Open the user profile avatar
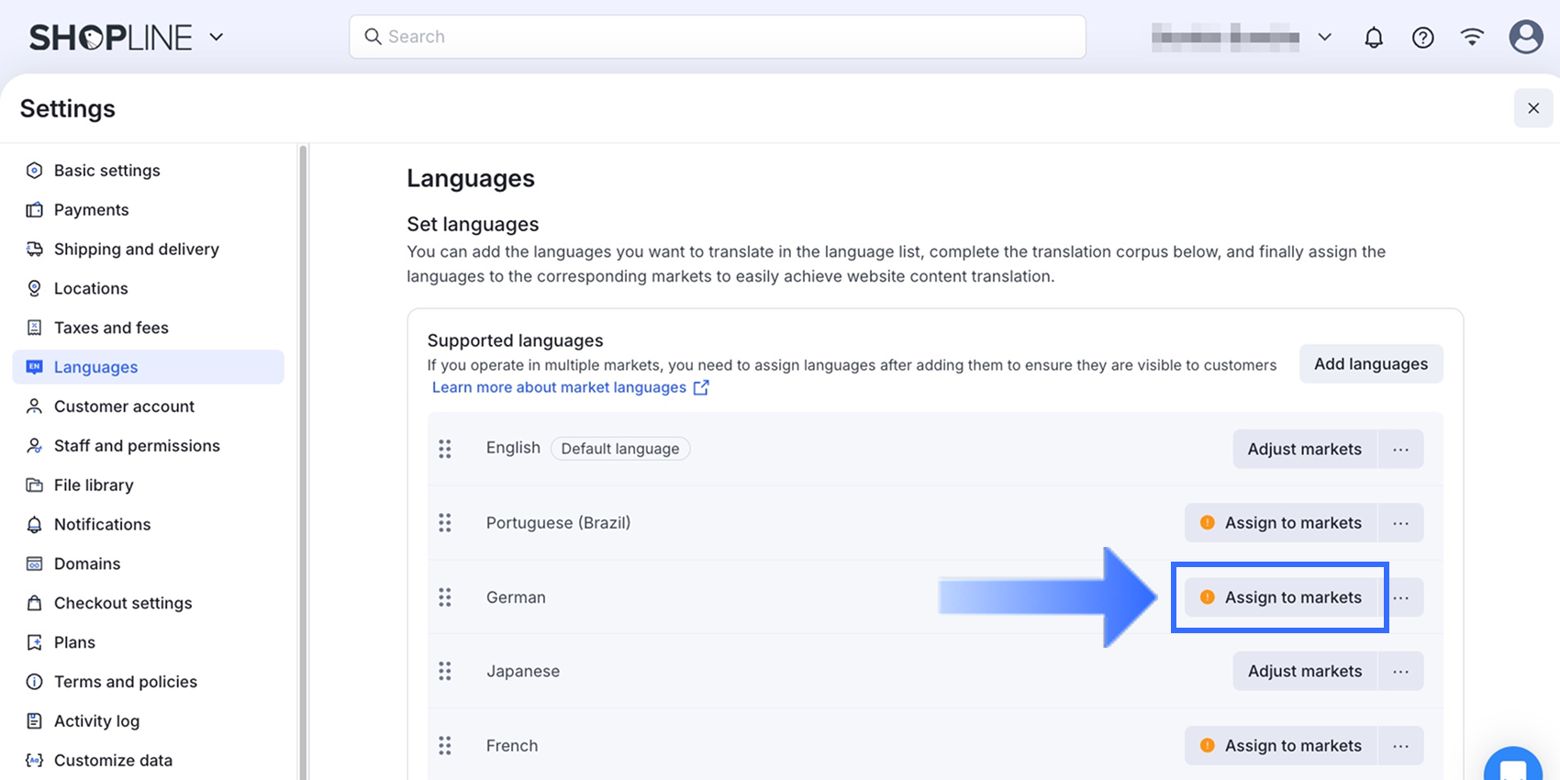 click(x=1526, y=38)
